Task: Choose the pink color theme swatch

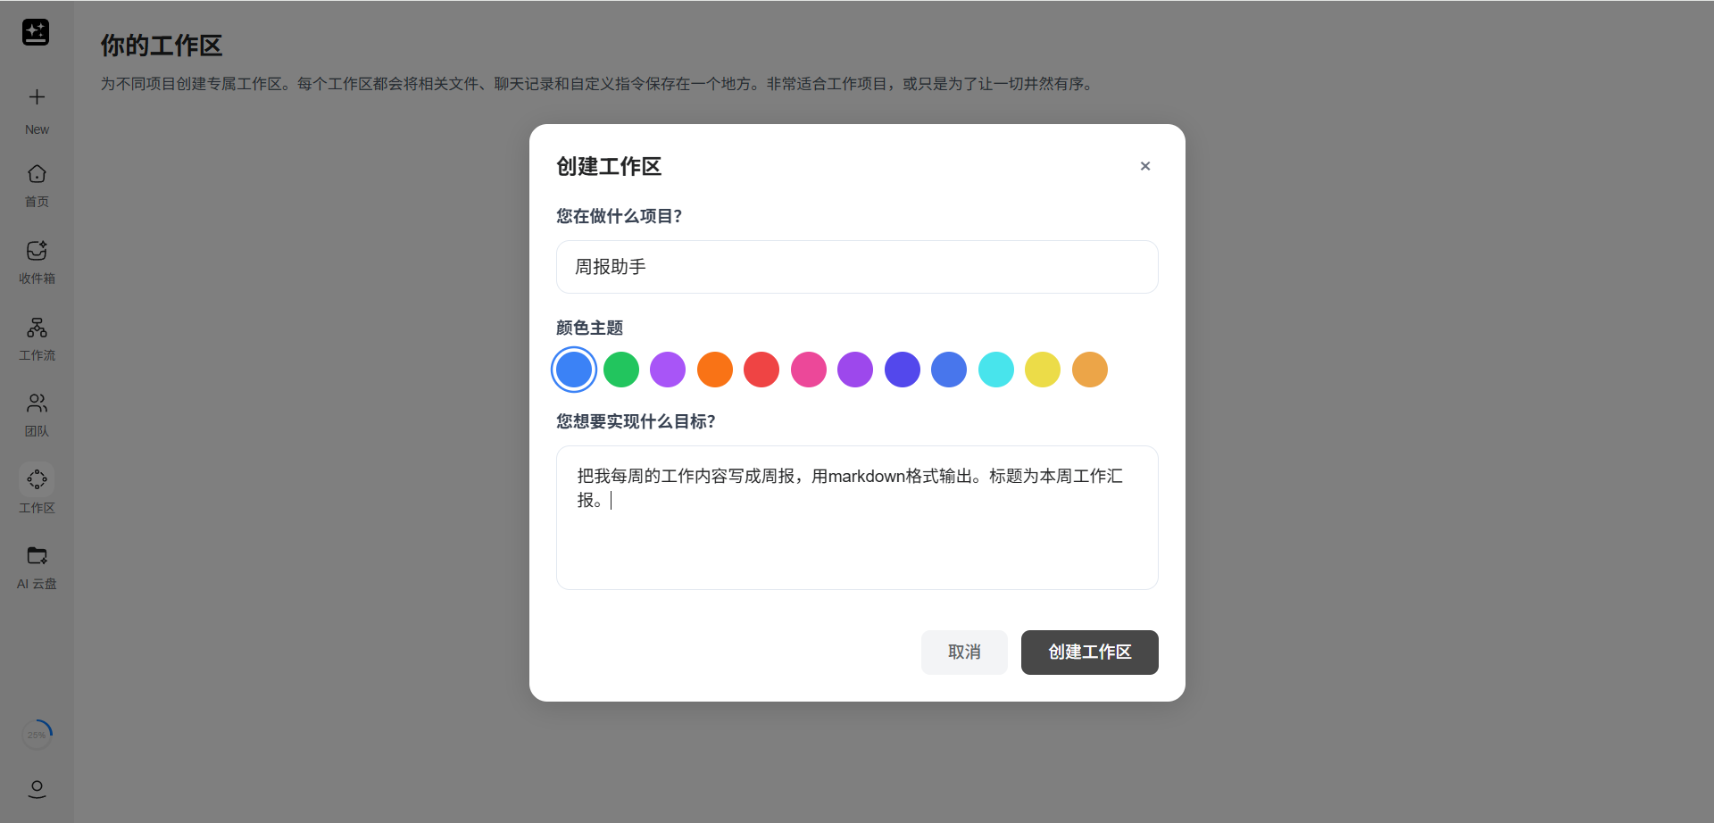Action: pos(809,370)
